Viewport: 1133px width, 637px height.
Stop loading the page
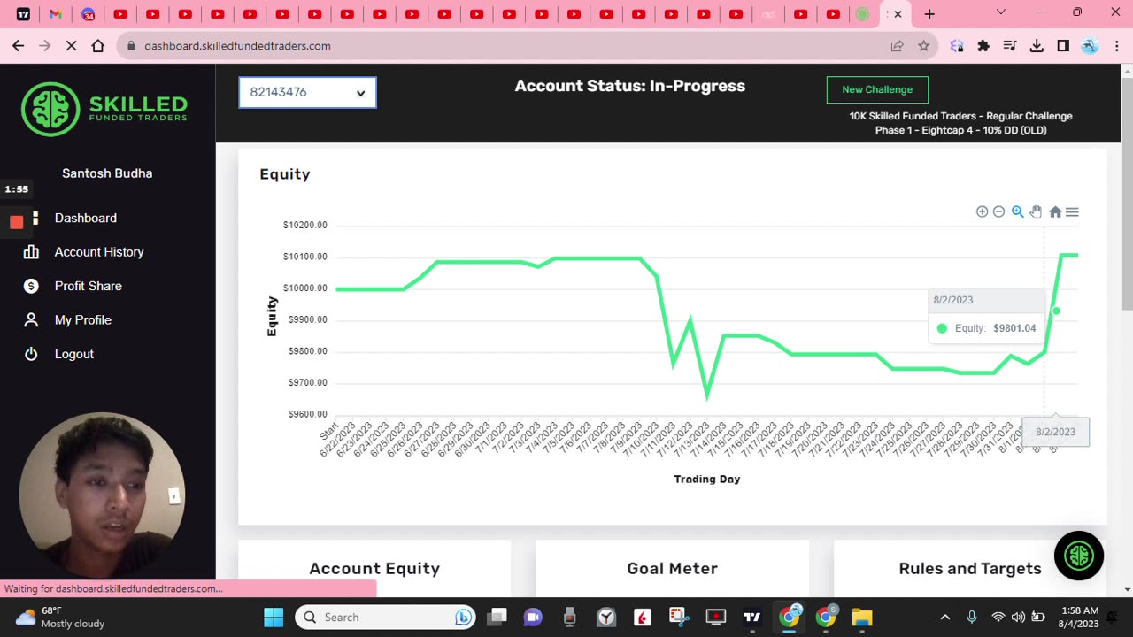(72, 46)
